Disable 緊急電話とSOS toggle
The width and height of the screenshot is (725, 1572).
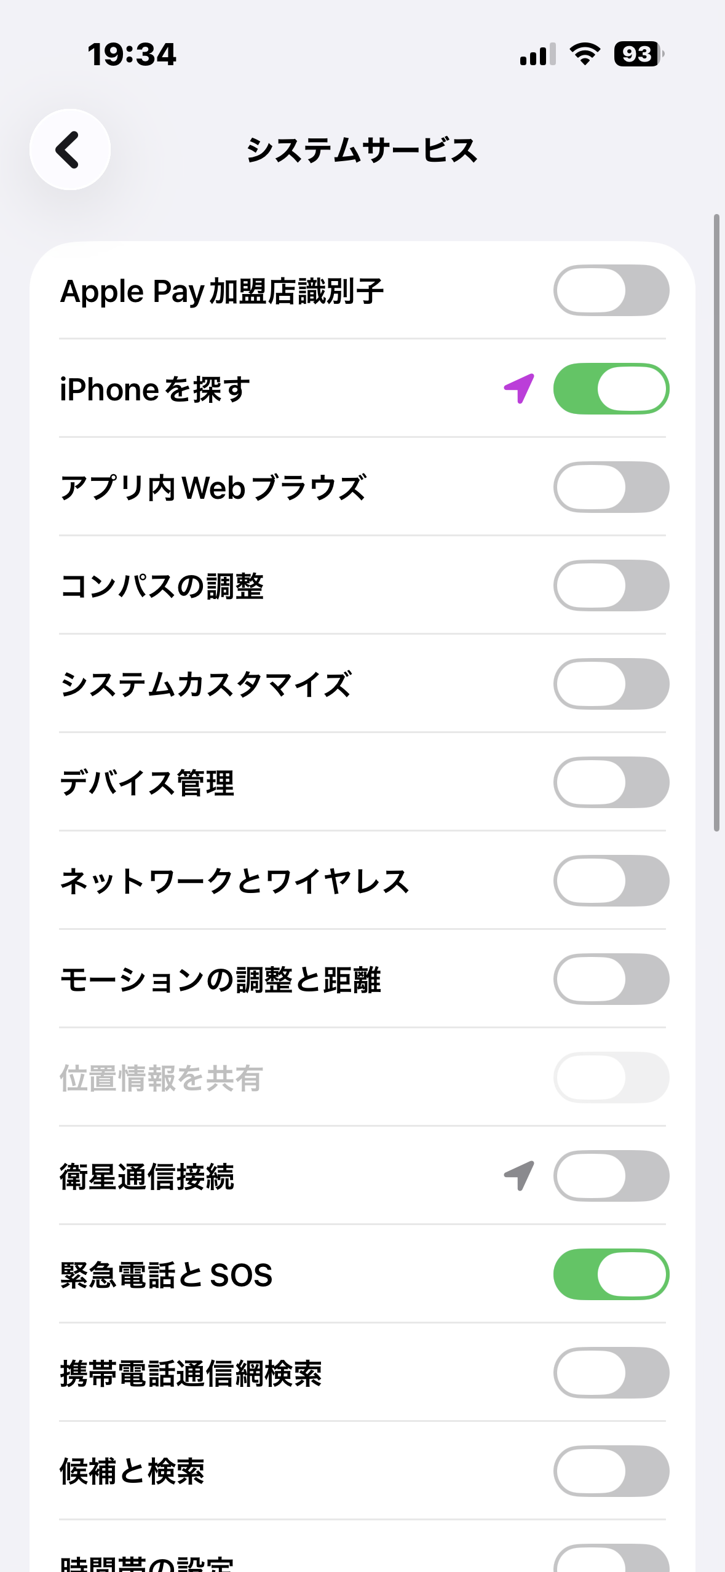pos(611,1274)
